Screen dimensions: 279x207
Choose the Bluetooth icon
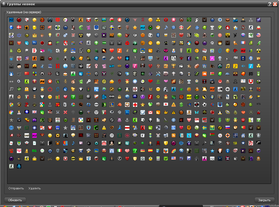pyautogui.click(x=158, y=35)
